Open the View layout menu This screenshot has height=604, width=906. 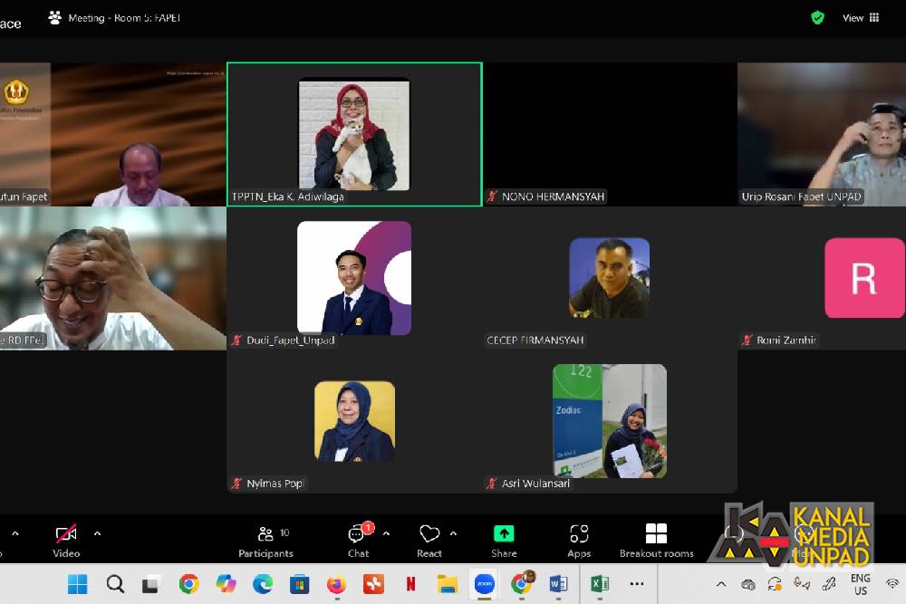[x=861, y=17]
